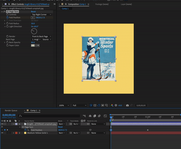Open Back Page Source dropdown

click(47, 39)
